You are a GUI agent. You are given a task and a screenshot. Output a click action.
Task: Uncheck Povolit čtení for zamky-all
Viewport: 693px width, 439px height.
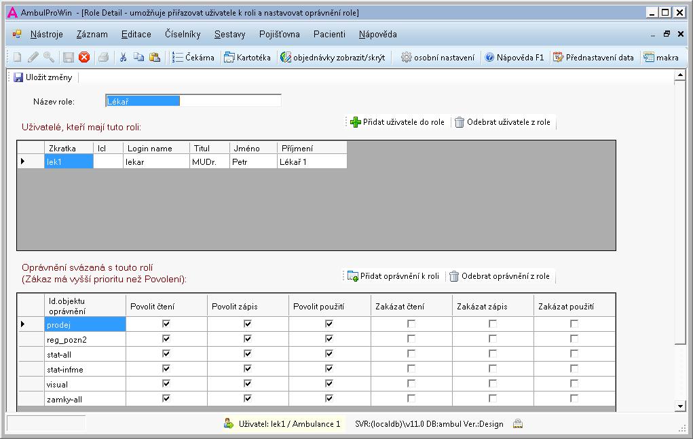coord(166,398)
